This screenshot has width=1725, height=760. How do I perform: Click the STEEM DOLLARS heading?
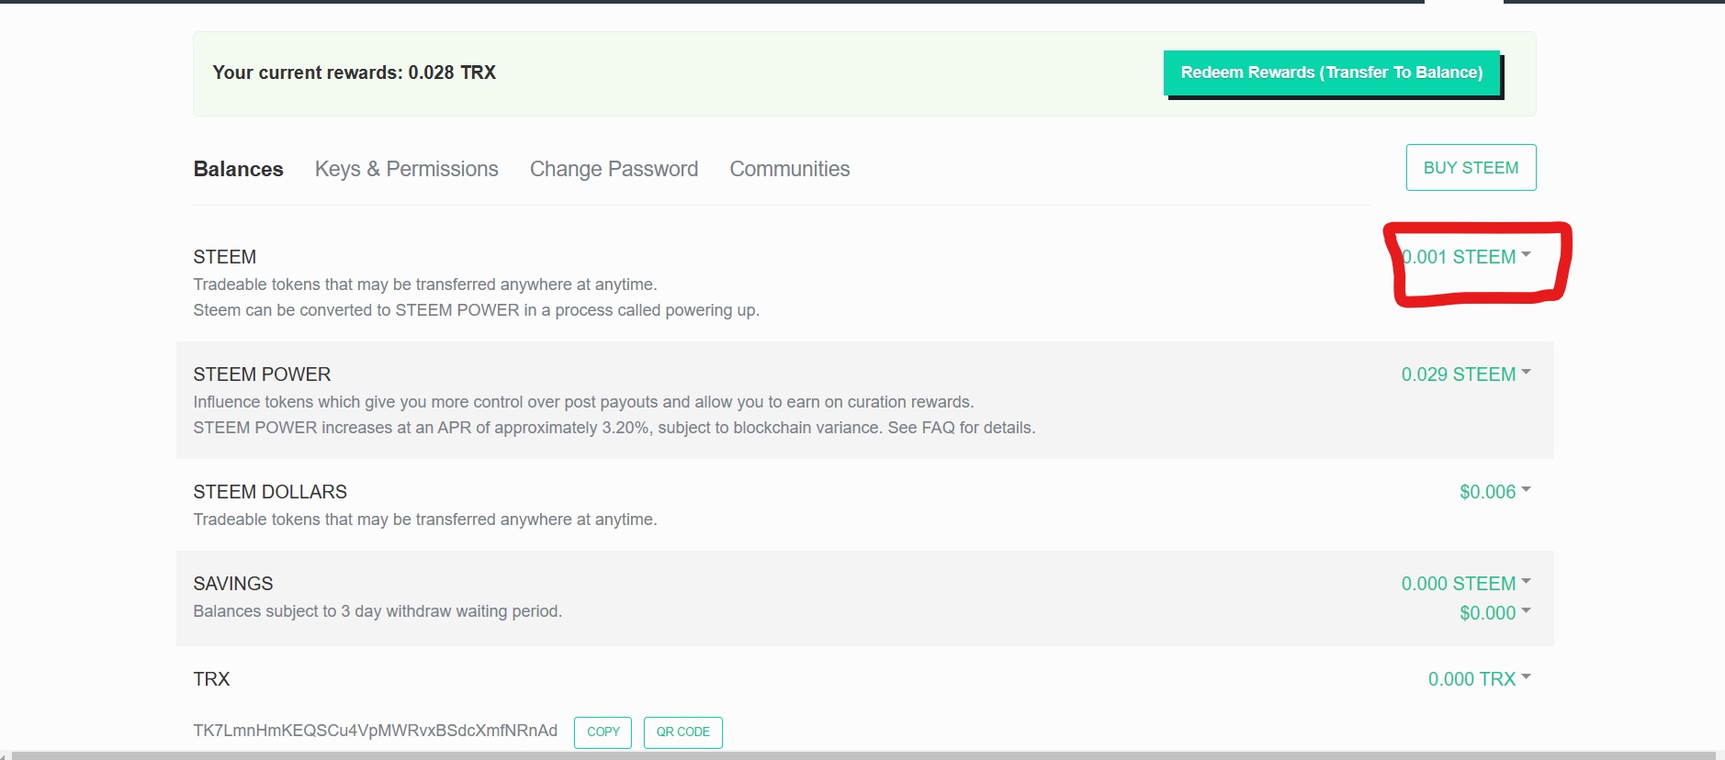[x=270, y=492]
